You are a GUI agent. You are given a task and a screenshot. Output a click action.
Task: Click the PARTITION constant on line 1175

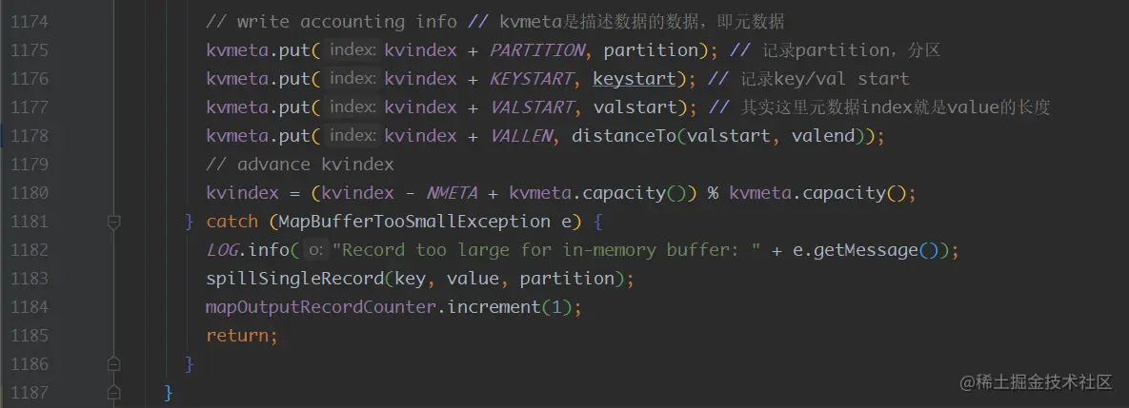coord(537,50)
